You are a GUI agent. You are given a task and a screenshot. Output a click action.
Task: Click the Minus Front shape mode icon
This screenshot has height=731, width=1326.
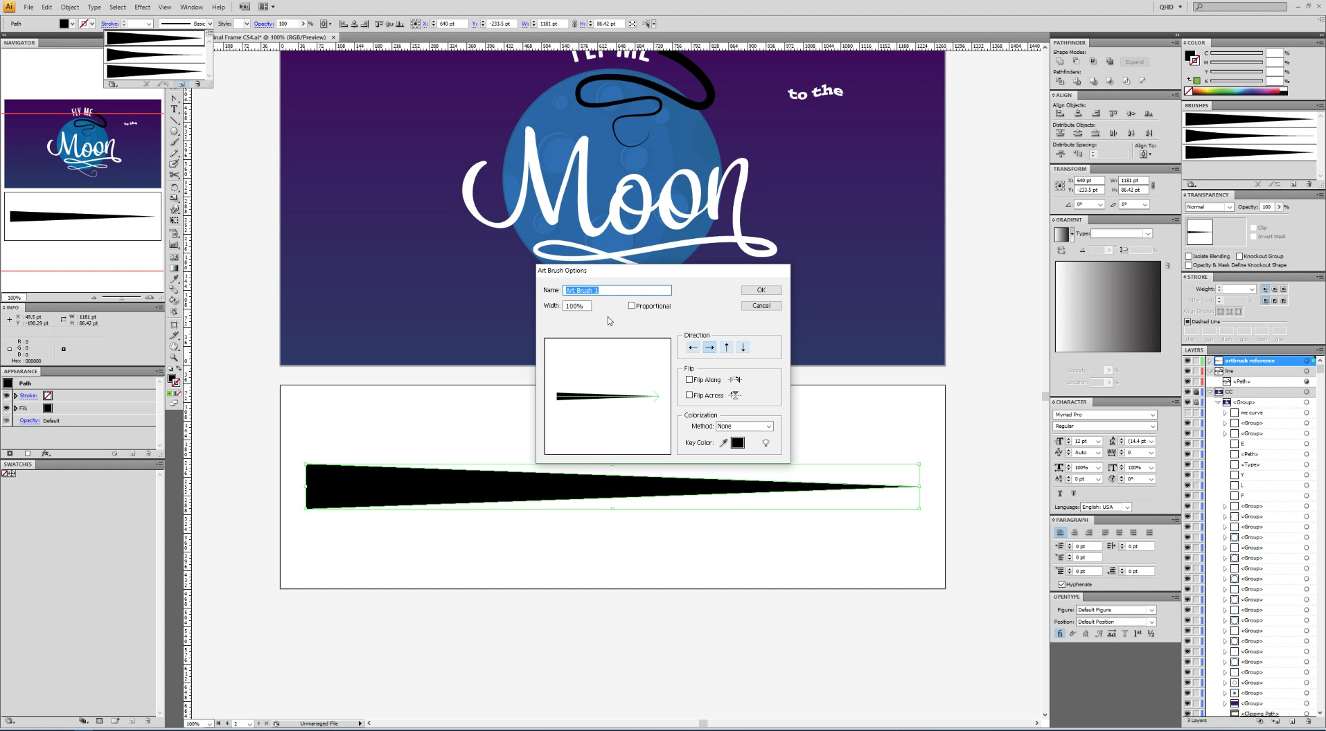point(1076,62)
